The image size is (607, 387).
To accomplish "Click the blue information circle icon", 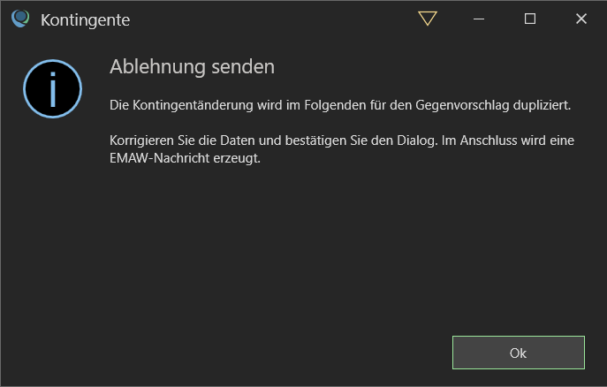I will click(x=53, y=88).
